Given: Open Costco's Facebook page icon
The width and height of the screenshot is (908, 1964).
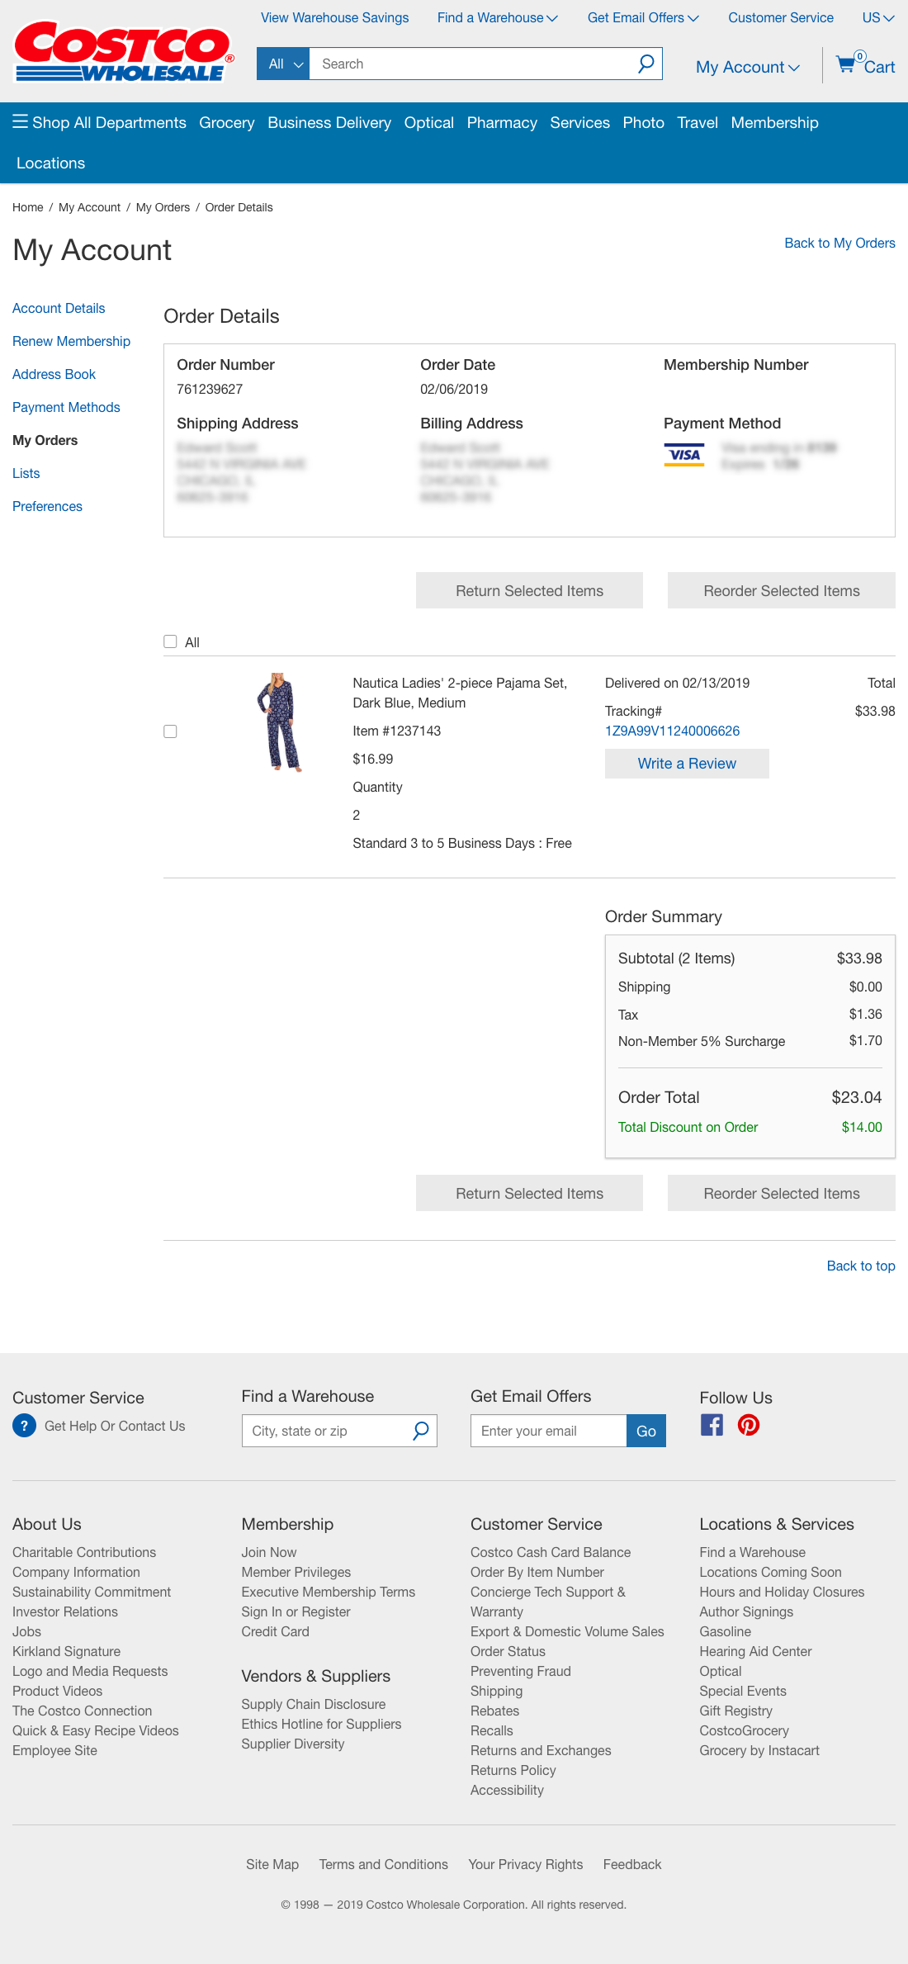Looking at the screenshot, I should tap(712, 1425).
